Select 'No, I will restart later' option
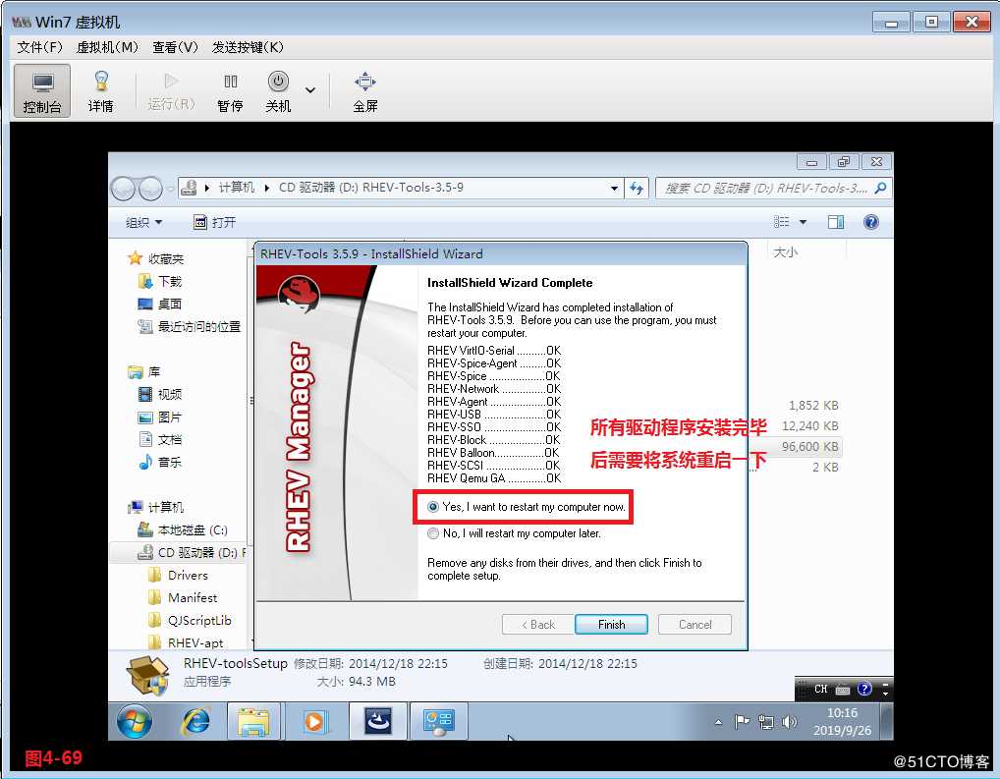Viewport: 1000px width, 779px height. click(514, 533)
